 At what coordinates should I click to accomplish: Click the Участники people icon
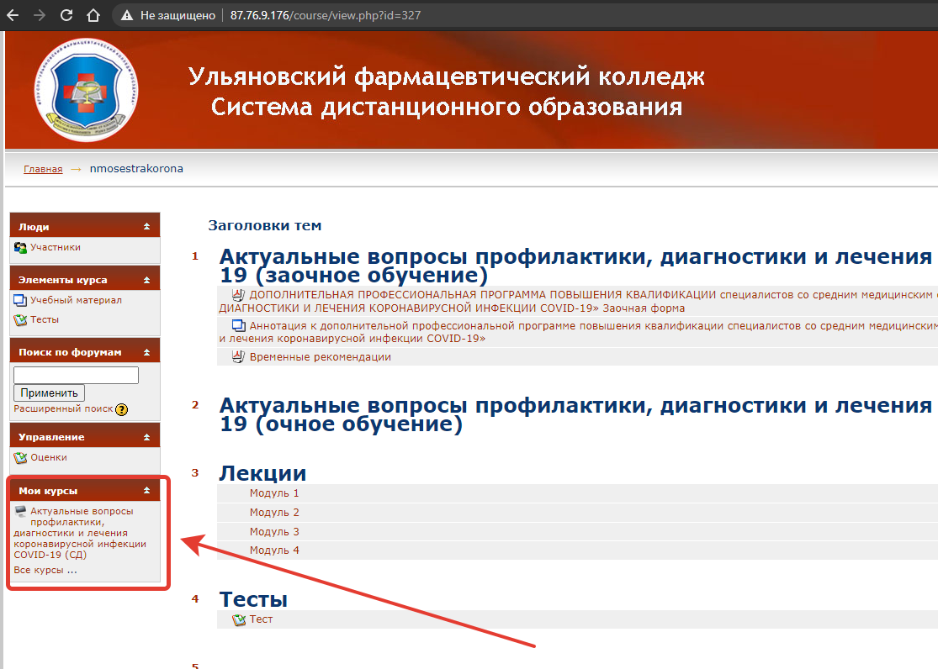(21, 248)
